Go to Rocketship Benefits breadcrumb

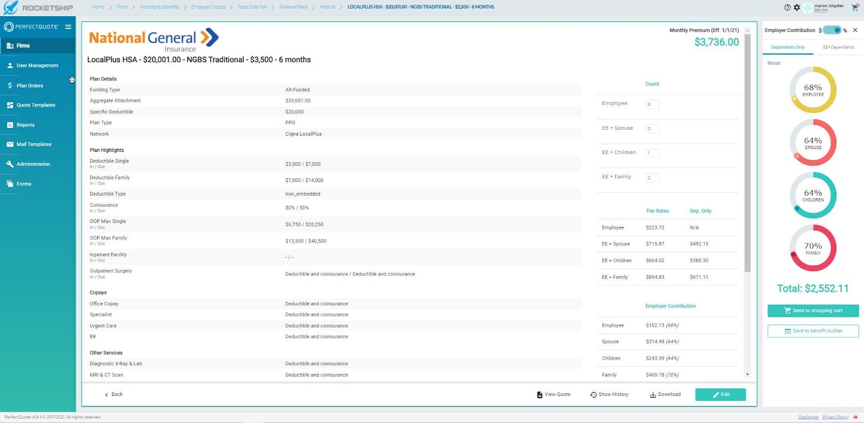point(159,7)
